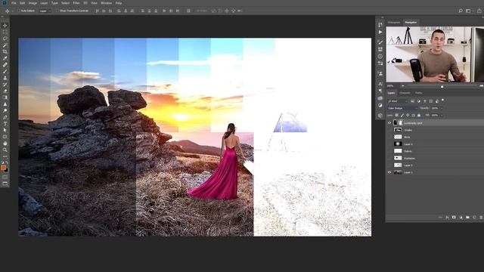Select the Pen tool

point(5,117)
